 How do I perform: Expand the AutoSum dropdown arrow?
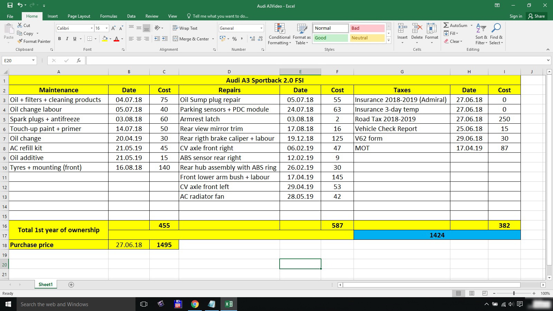tap(471, 25)
